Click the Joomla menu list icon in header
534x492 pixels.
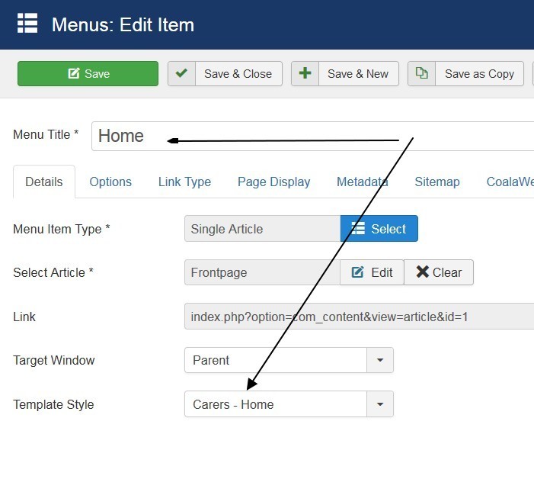[27, 24]
